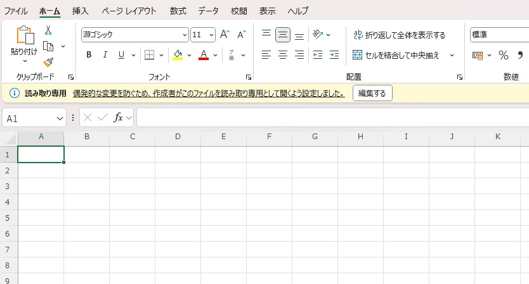Click the read-only explanation link text

click(209, 93)
